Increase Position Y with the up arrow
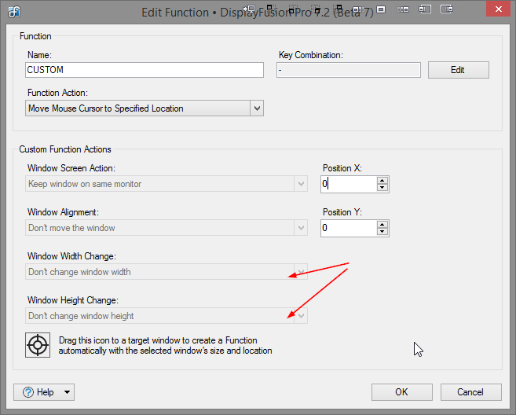Image resolution: width=516 pixels, height=415 pixels. [x=382, y=224]
